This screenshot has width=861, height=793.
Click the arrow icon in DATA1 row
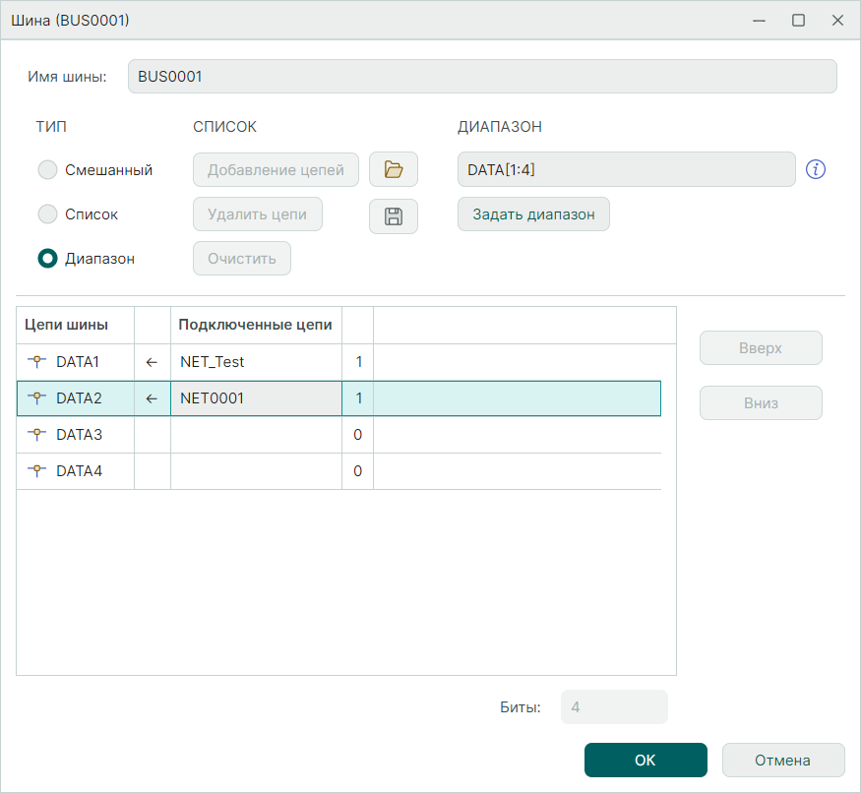pyautogui.click(x=152, y=362)
